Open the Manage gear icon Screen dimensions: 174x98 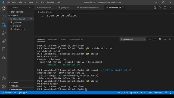pyautogui.click(x=4, y=87)
